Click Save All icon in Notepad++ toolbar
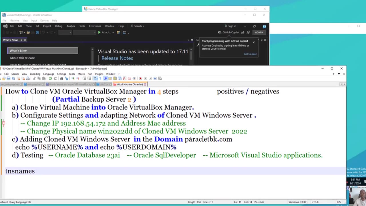 (13, 78)
